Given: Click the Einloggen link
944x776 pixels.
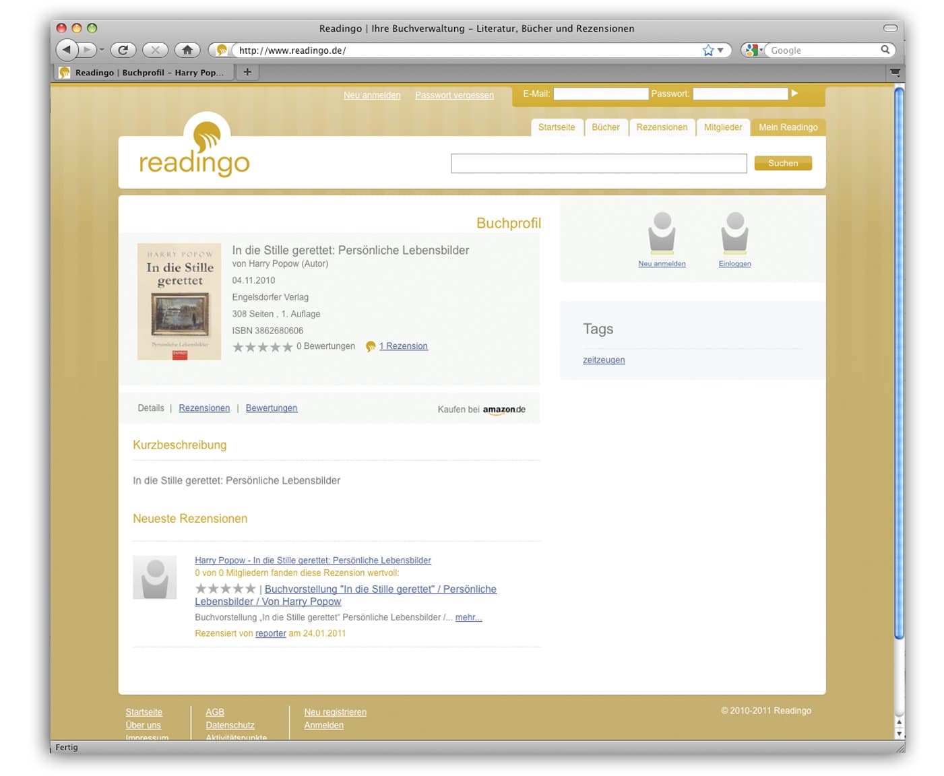Looking at the screenshot, I should 734,264.
